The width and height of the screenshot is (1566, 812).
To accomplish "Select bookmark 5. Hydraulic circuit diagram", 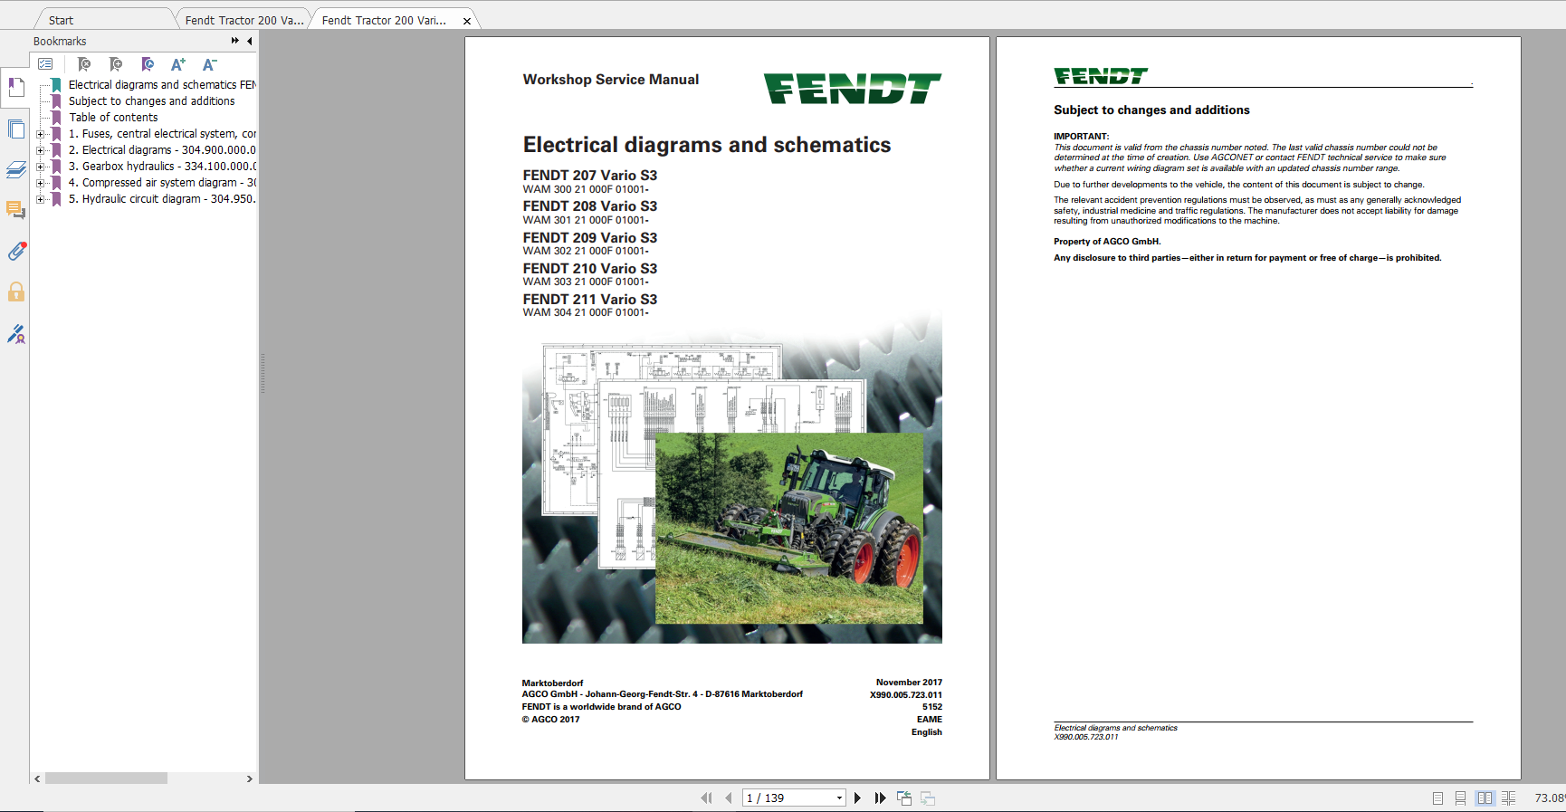I will pos(162,199).
